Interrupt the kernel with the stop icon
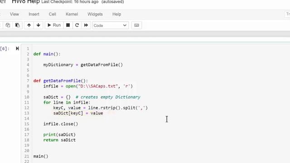290x163 pixels. 68,25
